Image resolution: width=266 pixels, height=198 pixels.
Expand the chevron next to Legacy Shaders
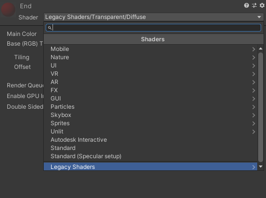tap(254, 167)
